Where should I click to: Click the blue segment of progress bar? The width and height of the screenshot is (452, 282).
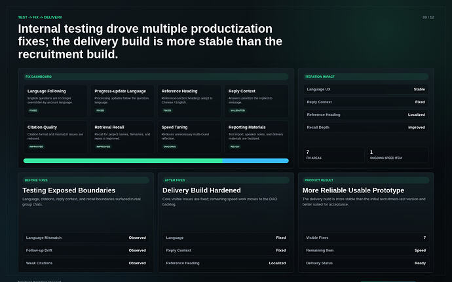click(x=255, y=161)
